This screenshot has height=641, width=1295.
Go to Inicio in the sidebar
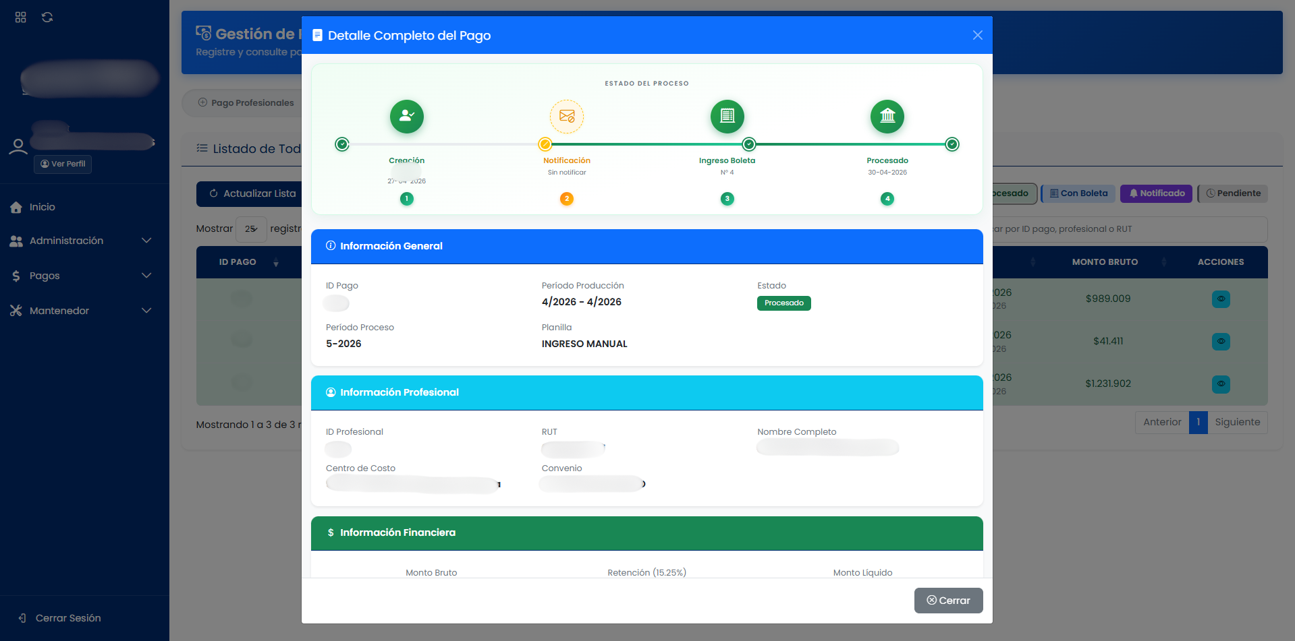tap(42, 207)
